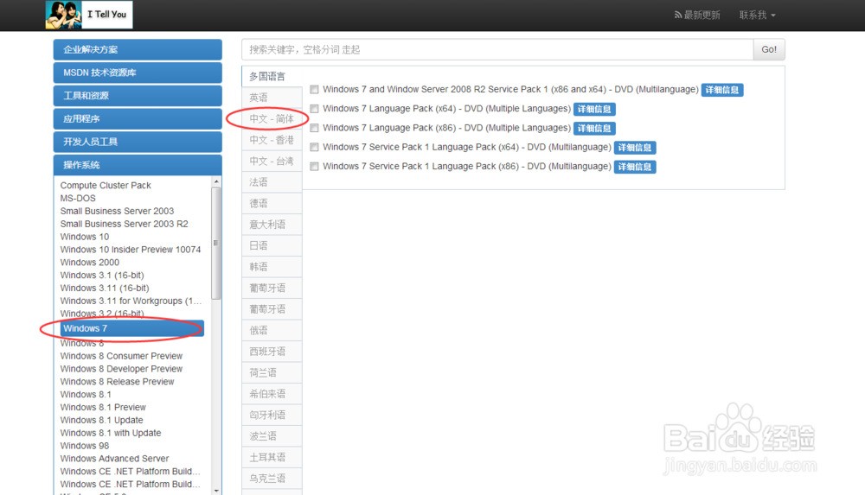Show details for Service Pack 1 Language Pack (x64)
This screenshot has width=865, height=495.
click(x=634, y=148)
